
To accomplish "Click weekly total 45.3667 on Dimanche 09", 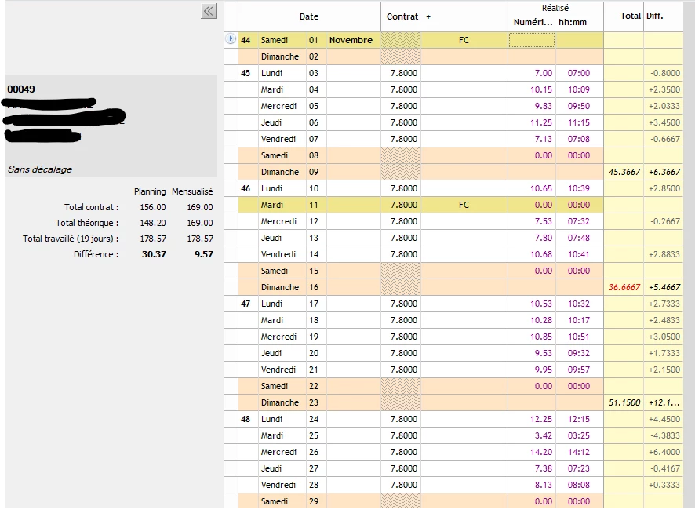I will pyautogui.click(x=624, y=172).
